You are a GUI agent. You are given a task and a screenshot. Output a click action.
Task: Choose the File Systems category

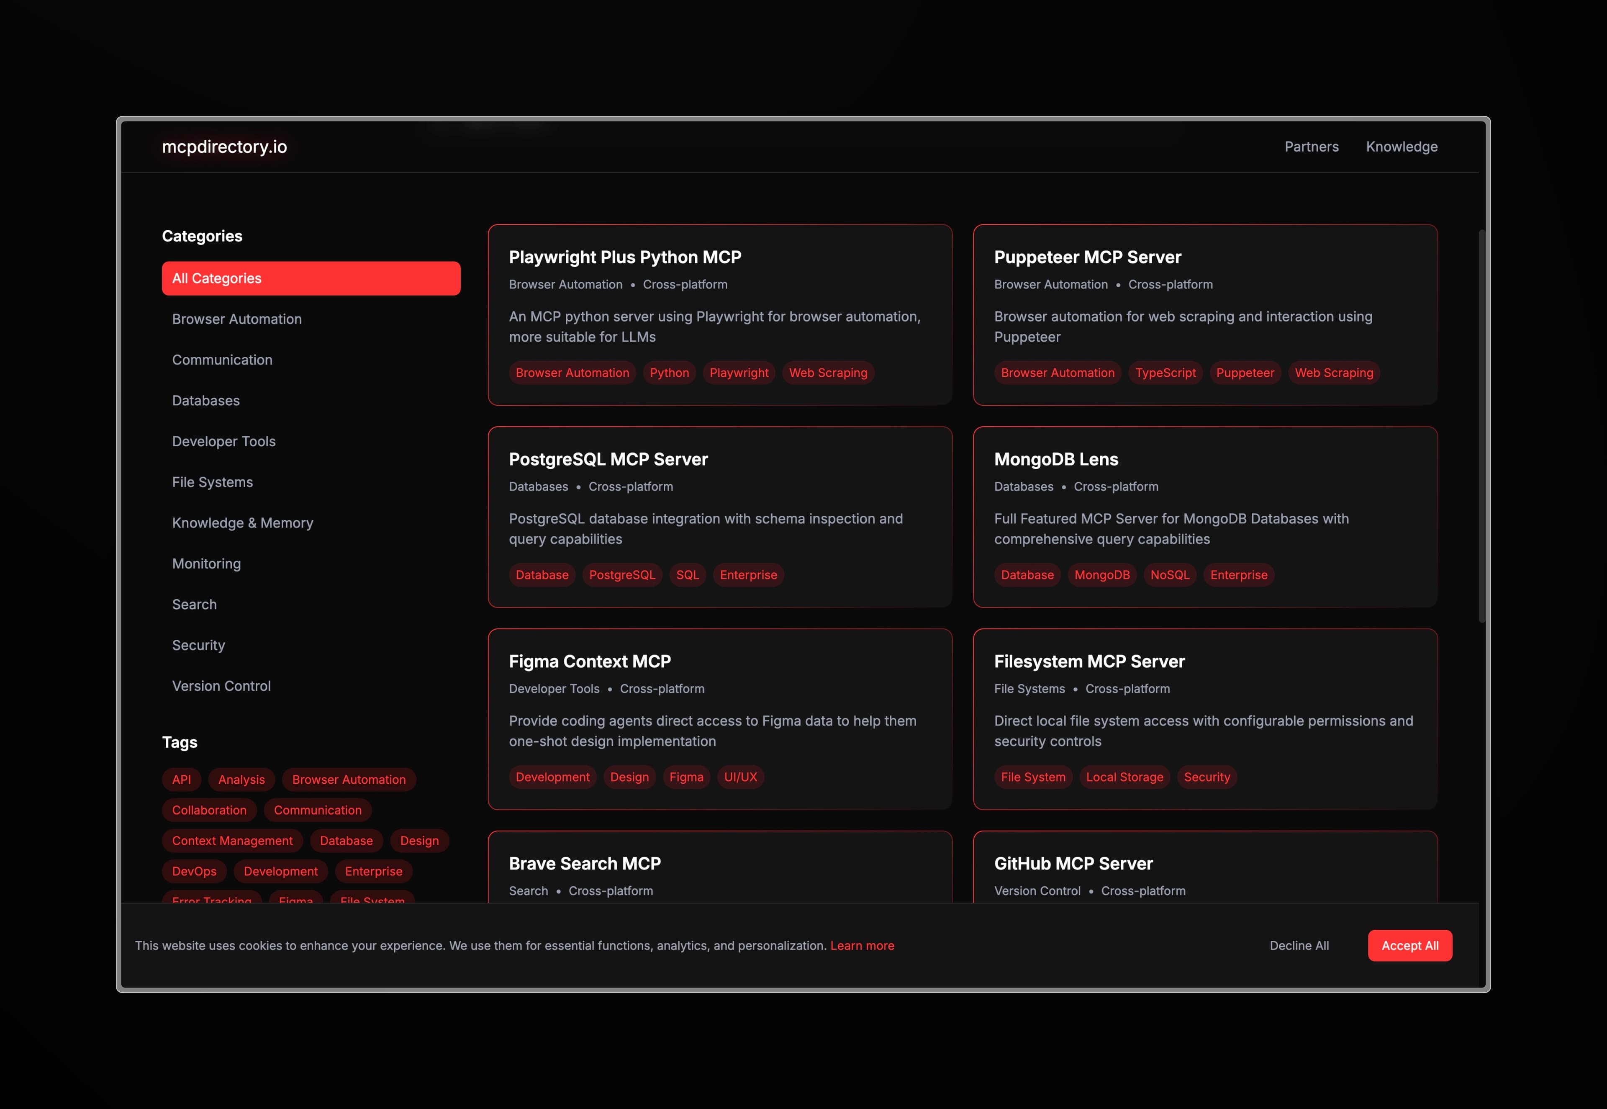(311, 482)
